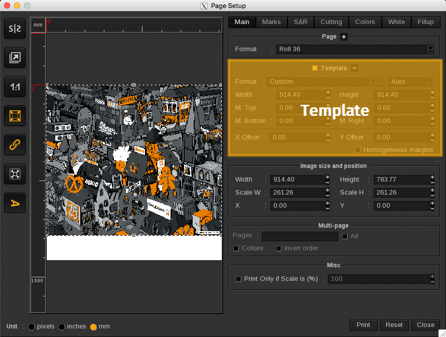Open the Page Format Roll 36 dropdown
The height and width of the screenshot is (337, 446).
430,49
